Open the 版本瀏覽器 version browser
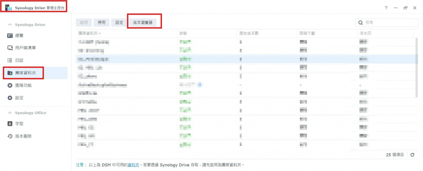Screen dimensions: 423x171 [x=143, y=23]
